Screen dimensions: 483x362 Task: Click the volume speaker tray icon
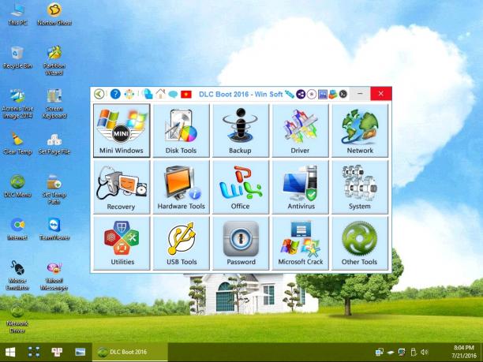425,352
